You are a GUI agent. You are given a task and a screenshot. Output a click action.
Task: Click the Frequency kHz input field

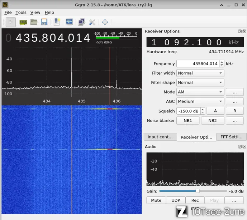click(x=198, y=64)
